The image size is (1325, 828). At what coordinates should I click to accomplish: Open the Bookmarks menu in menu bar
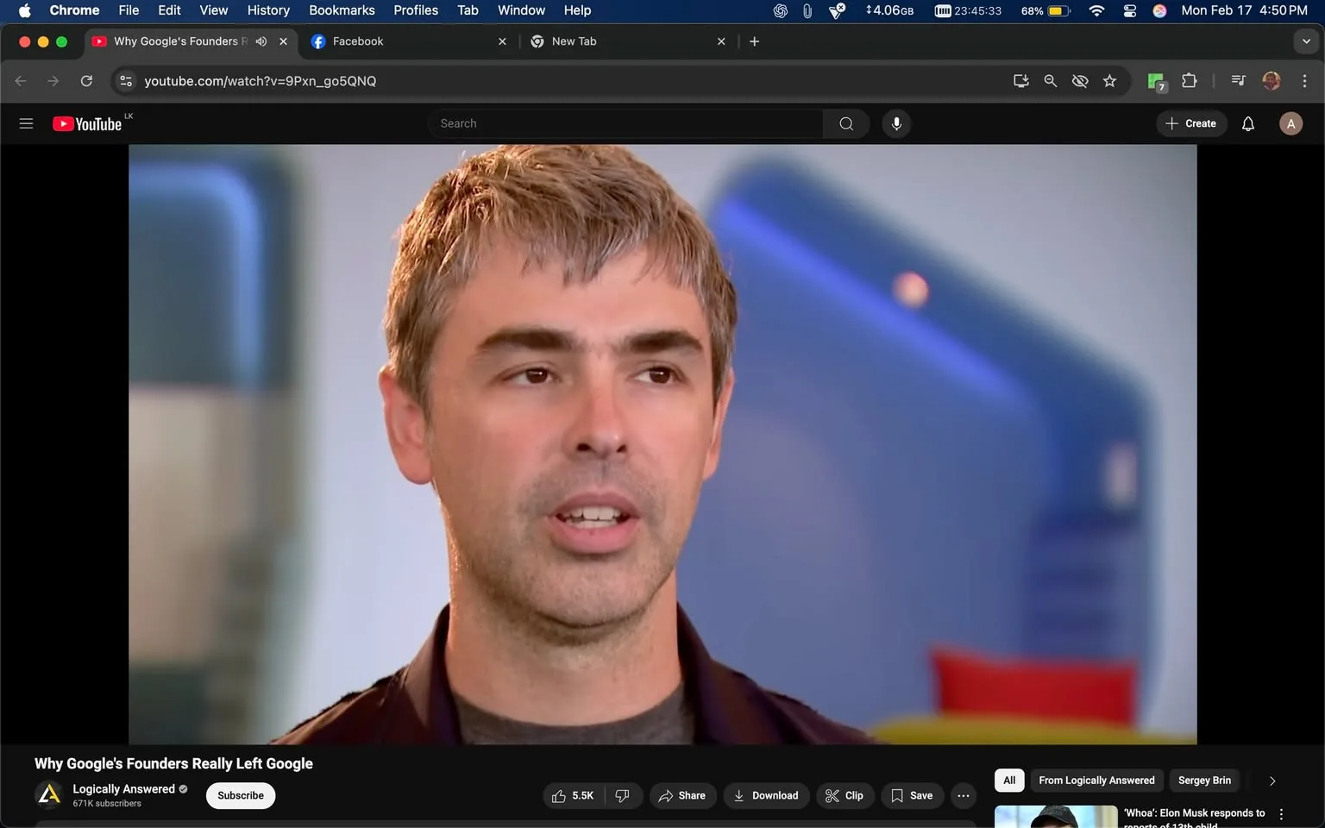pos(342,10)
